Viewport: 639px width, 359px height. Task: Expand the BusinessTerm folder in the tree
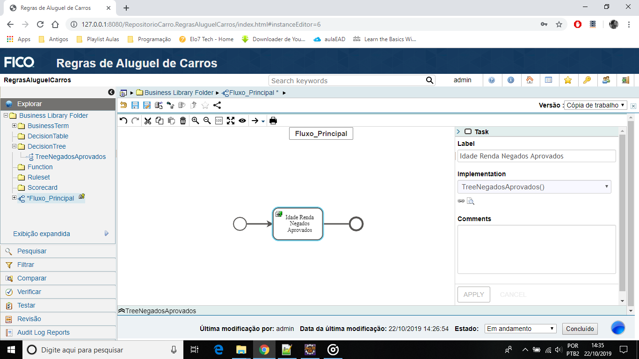[x=15, y=125]
